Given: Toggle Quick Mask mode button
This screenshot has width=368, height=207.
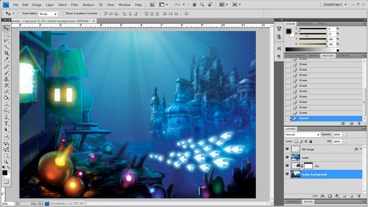Looking at the screenshot, I should click(x=6, y=182).
